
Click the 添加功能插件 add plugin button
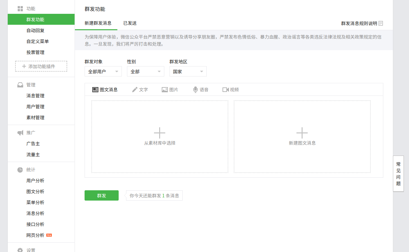pyautogui.click(x=41, y=66)
